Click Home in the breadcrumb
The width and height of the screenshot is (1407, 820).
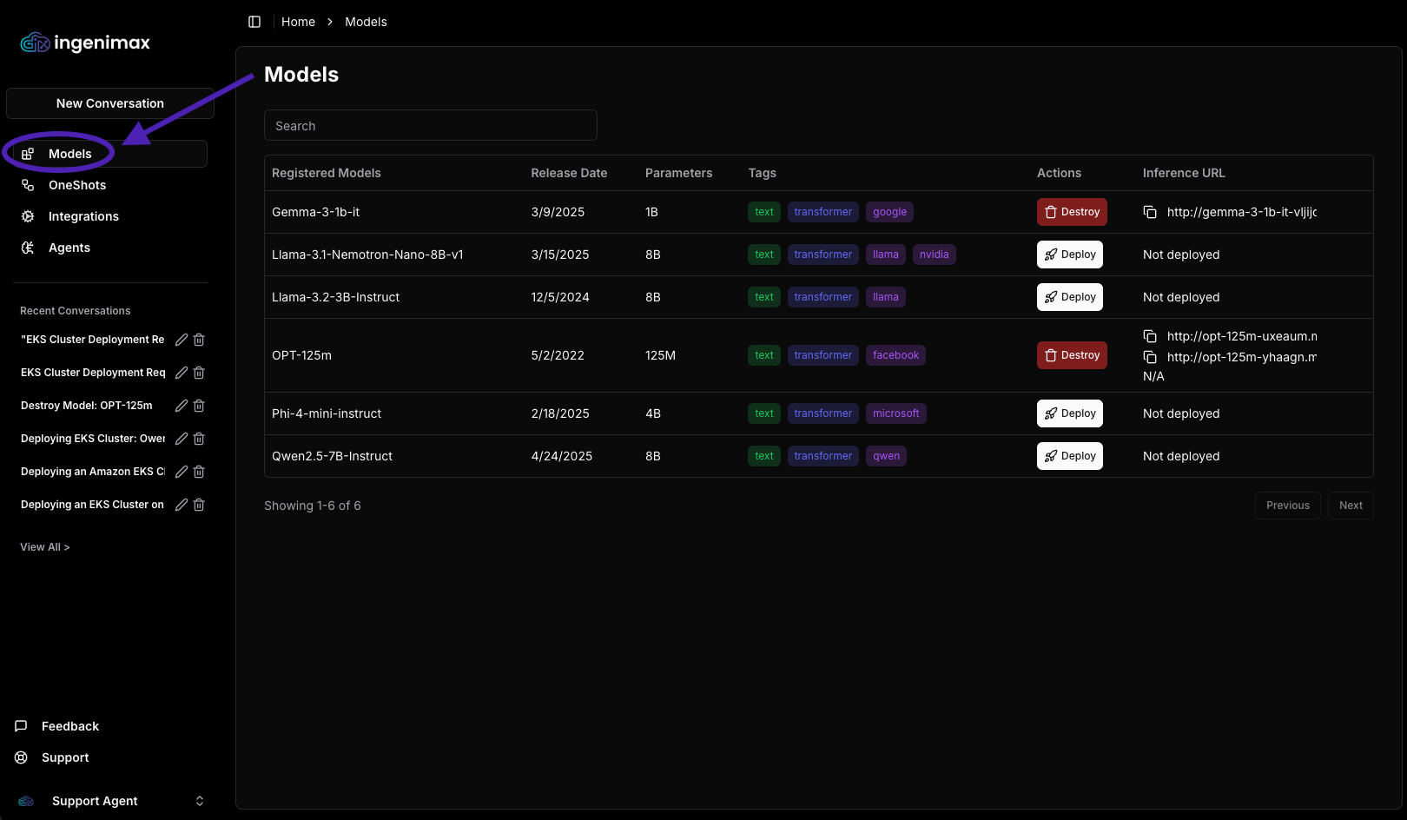tap(298, 22)
